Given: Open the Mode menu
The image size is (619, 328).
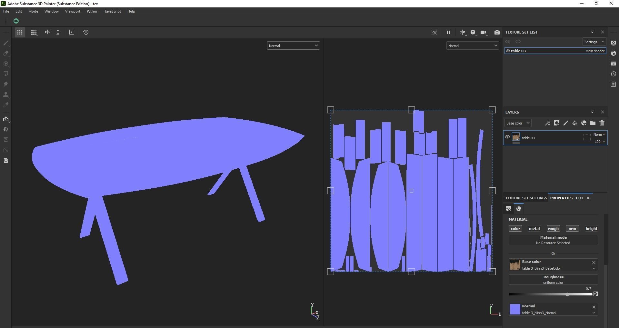Looking at the screenshot, I should pyautogui.click(x=33, y=11).
